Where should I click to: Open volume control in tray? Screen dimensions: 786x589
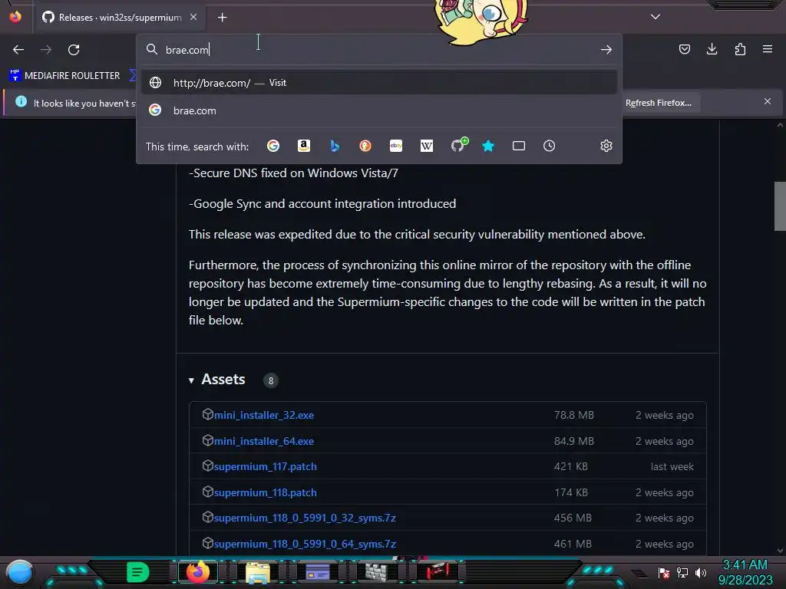[701, 573]
